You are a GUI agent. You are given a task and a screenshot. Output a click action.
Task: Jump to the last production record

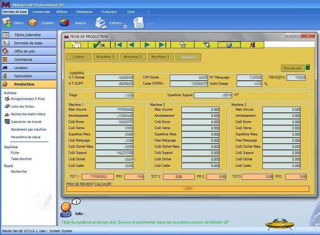pyautogui.click(x=163, y=45)
